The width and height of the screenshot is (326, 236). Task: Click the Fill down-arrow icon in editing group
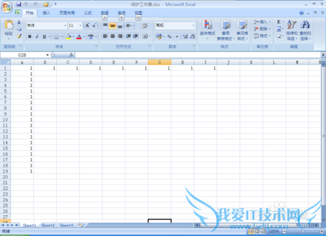(x=279, y=29)
